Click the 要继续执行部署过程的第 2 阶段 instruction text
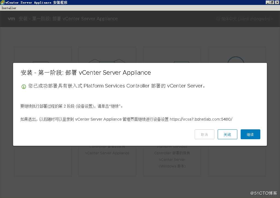 coord(71,106)
